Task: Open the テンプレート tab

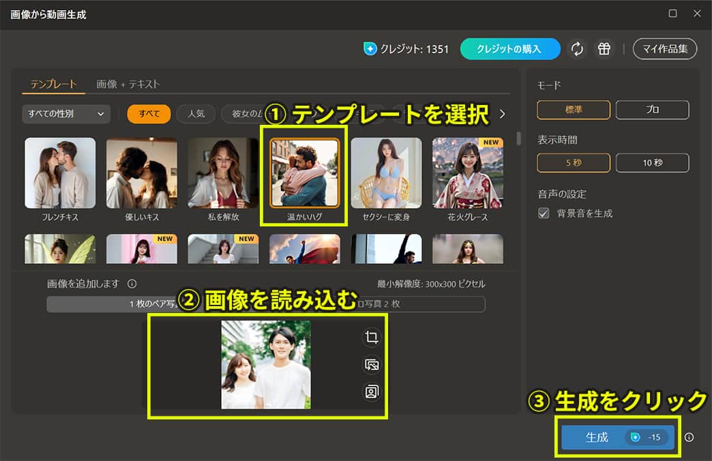Action: pyautogui.click(x=53, y=83)
